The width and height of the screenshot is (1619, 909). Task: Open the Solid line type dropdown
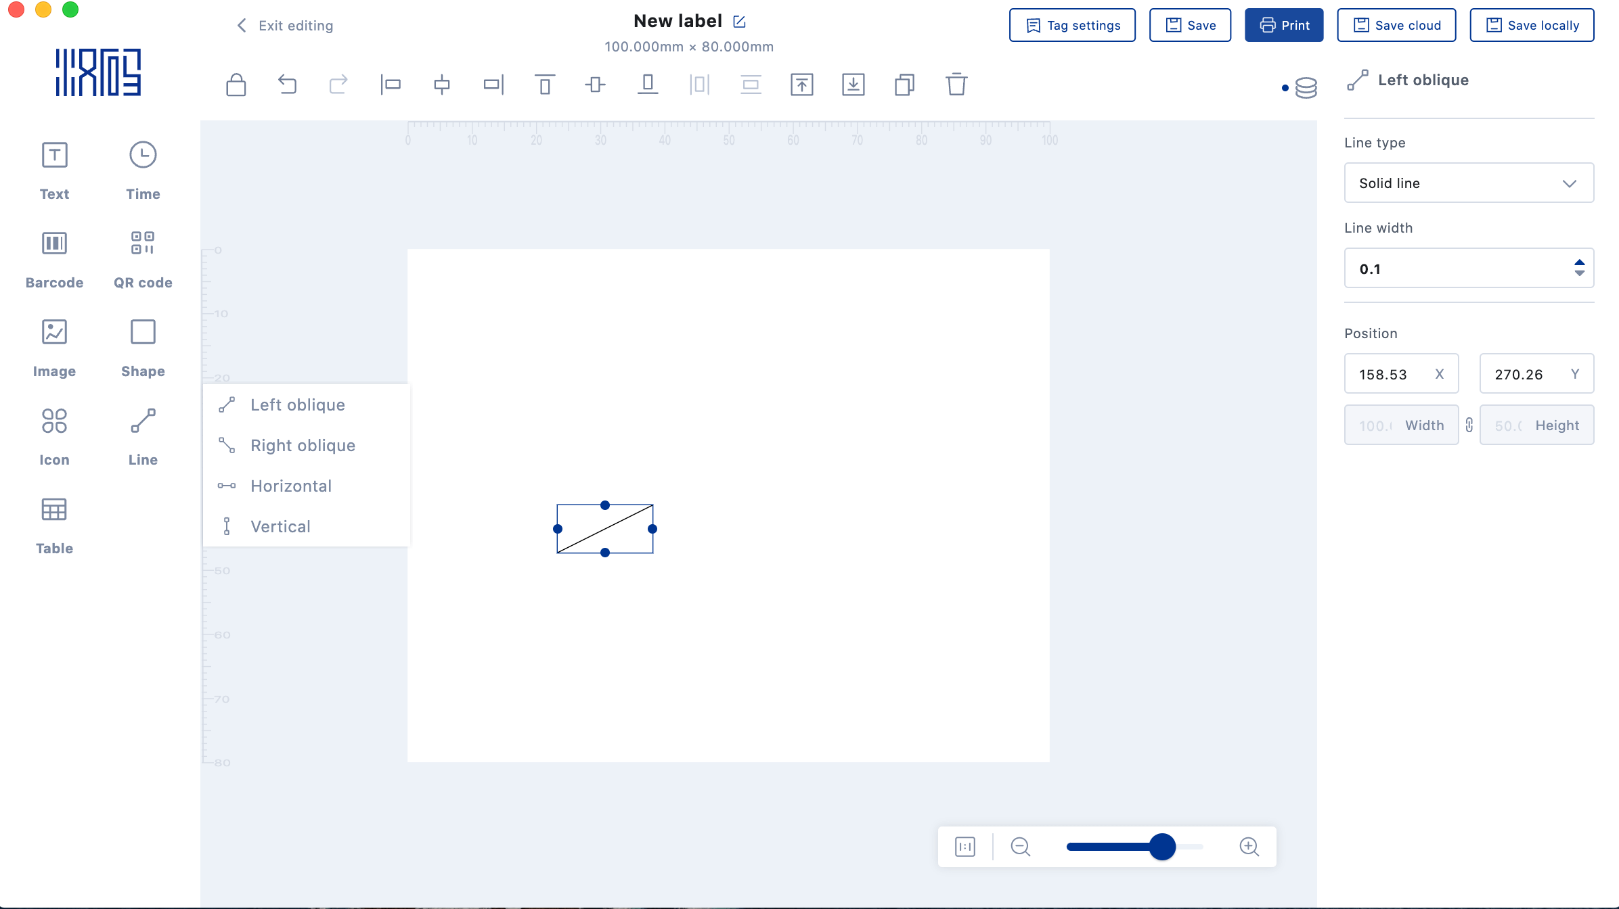pos(1468,183)
